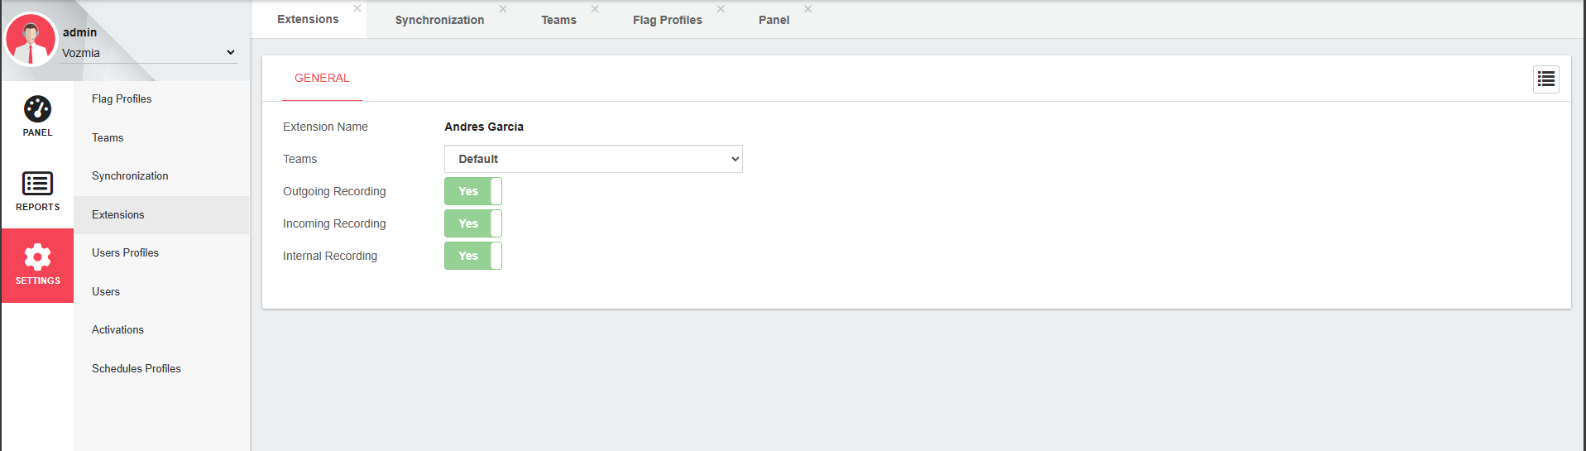1586x451 pixels.
Task: Click the Settings gear icon
Action: pos(37,258)
